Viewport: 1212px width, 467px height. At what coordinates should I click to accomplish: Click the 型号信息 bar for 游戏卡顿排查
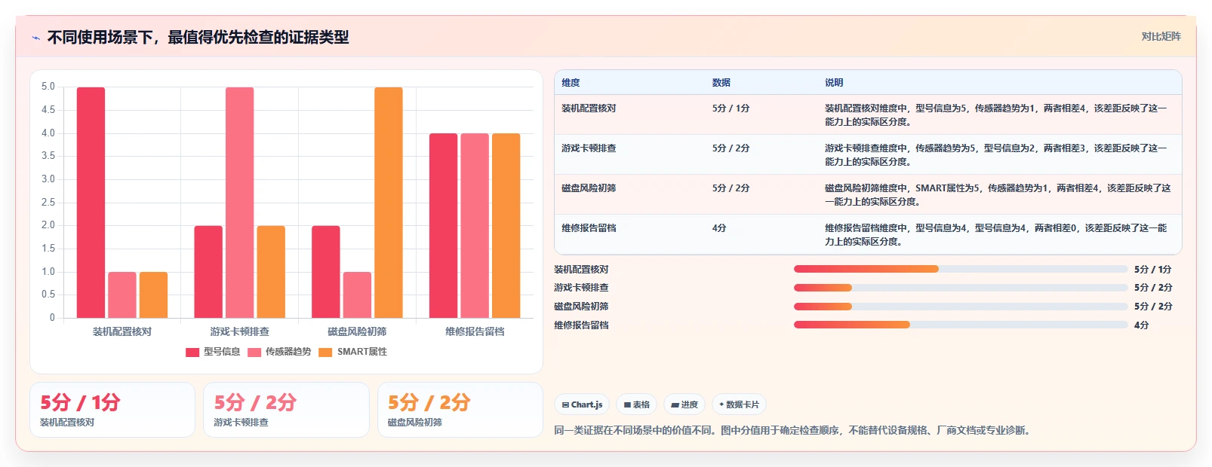click(x=208, y=272)
